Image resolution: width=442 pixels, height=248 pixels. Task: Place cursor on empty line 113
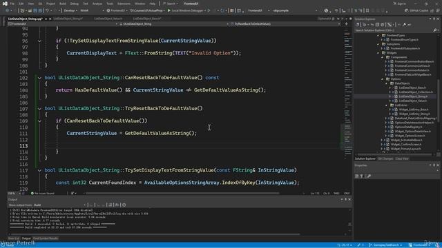click(192, 145)
